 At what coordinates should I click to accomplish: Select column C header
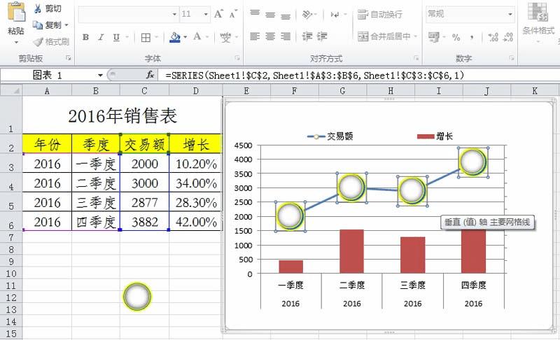tap(144, 91)
